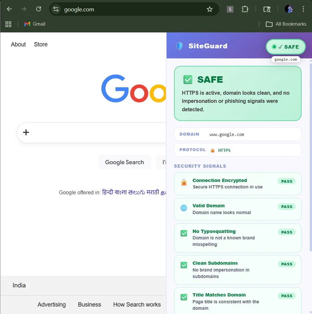Click the Title Matches Domain check icon

coord(184,297)
